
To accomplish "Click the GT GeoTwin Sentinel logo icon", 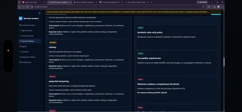I will [21, 18].
